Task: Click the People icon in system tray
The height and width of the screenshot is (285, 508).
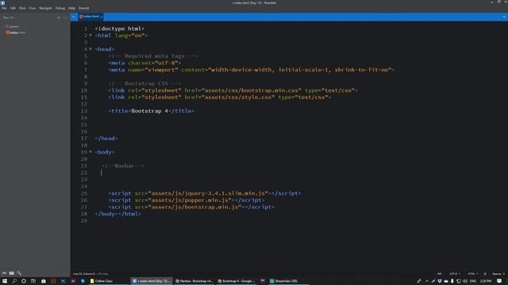Action: click(x=419, y=281)
